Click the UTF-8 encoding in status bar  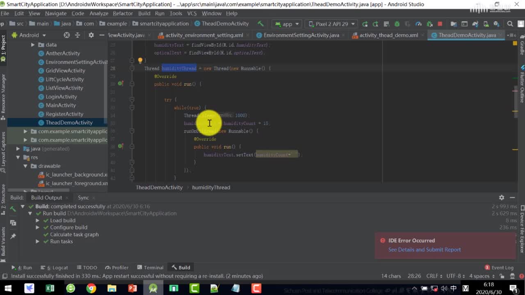click(x=456, y=276)
